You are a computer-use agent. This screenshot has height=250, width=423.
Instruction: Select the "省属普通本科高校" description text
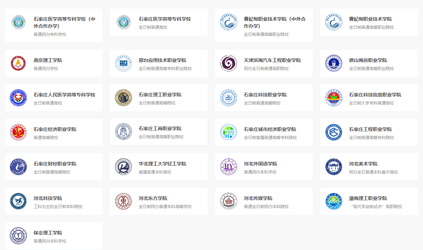155,172
